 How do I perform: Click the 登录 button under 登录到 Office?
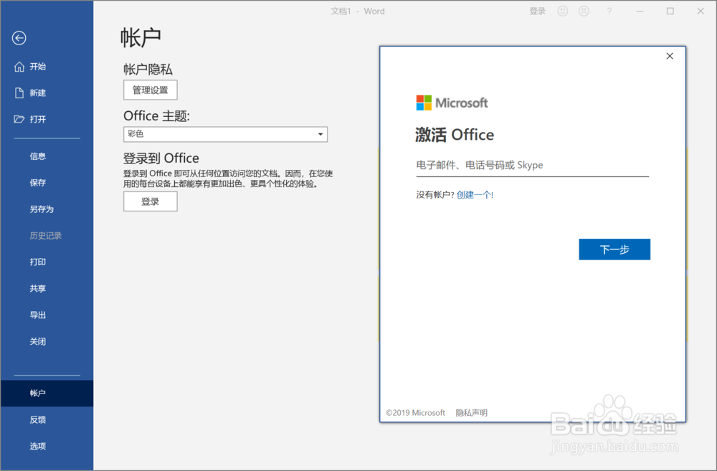(151, 201)
